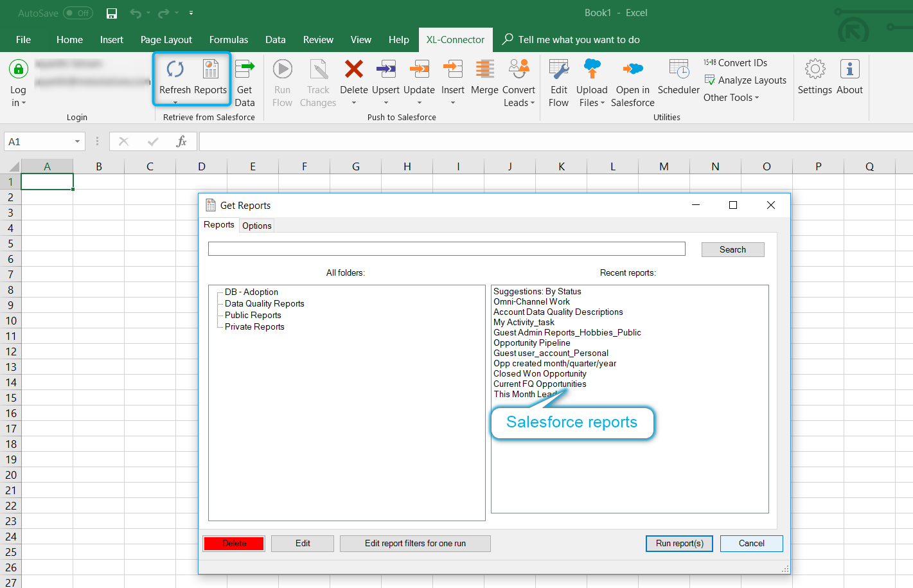
Task: Switch to Options tab in Get Reports
Action: [x=257, y=226]
